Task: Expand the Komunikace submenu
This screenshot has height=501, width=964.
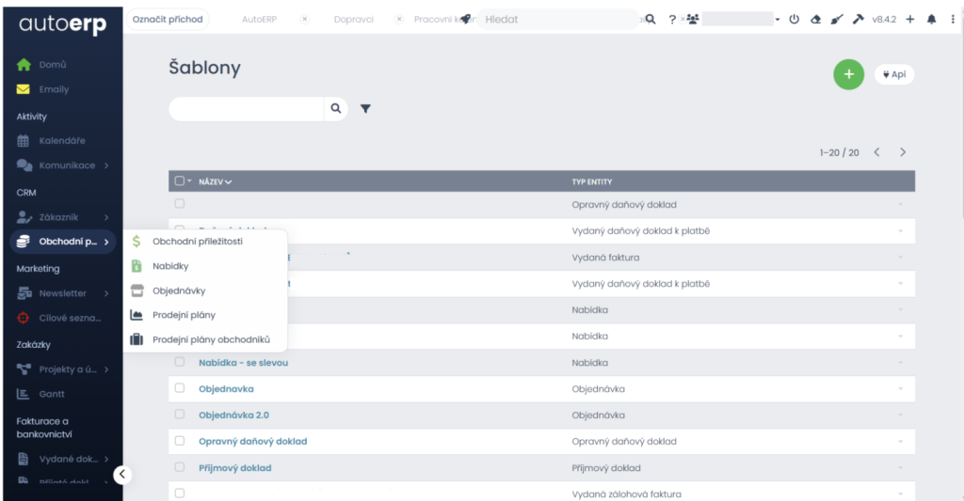Action: point(106,165)
